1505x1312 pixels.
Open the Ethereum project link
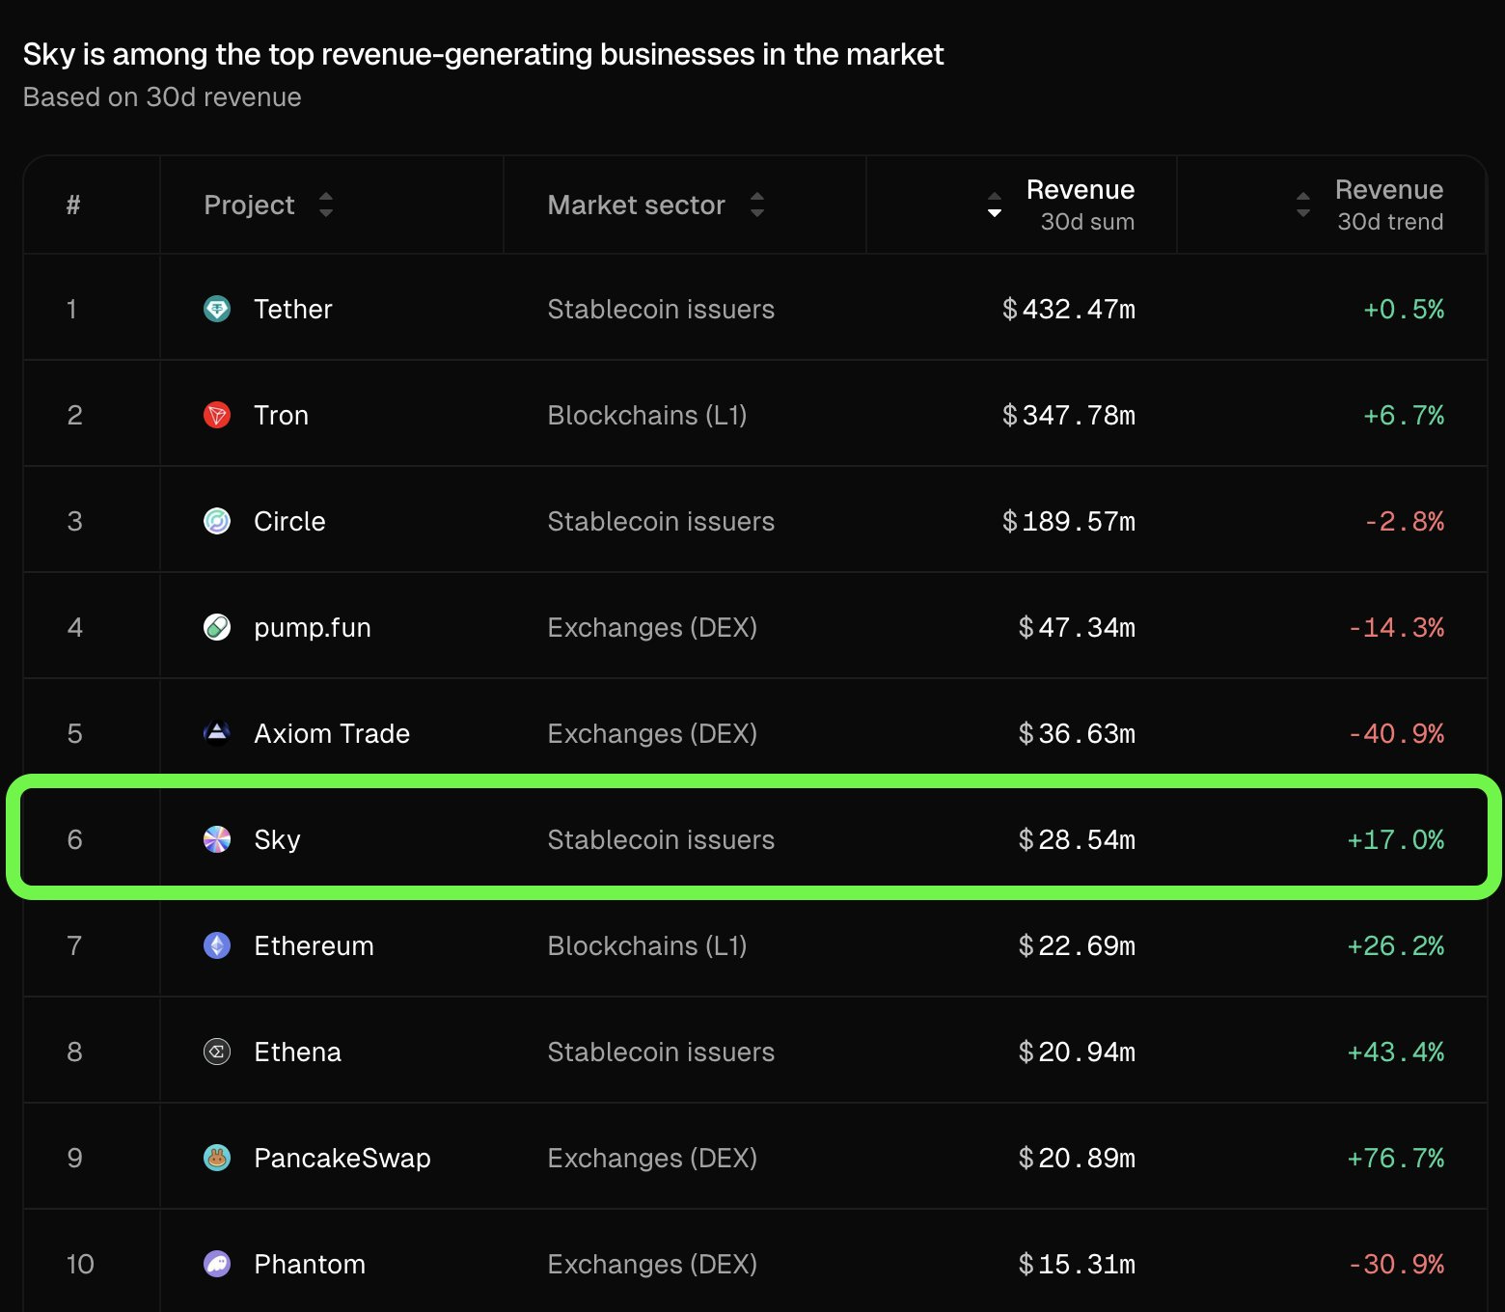pos(314,945)
